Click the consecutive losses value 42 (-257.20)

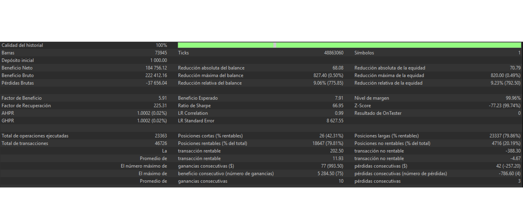coord(508,166)
